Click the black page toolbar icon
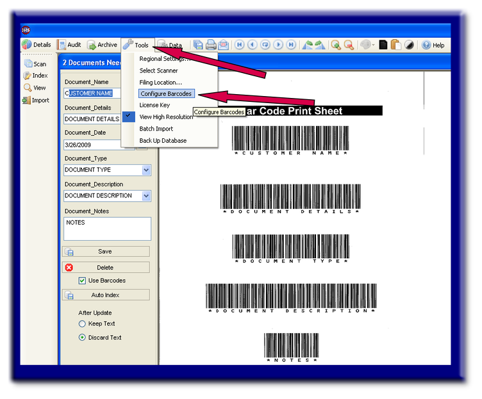The image size is (482, 399). pos(383,45)
